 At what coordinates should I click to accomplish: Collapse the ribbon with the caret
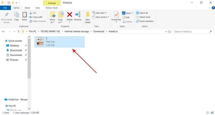pyautogui.click(x=209, y=8)
